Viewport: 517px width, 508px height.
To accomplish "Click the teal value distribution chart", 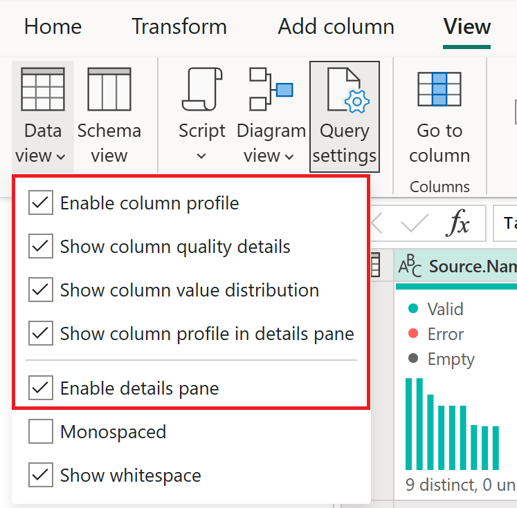I will [451, 424].
